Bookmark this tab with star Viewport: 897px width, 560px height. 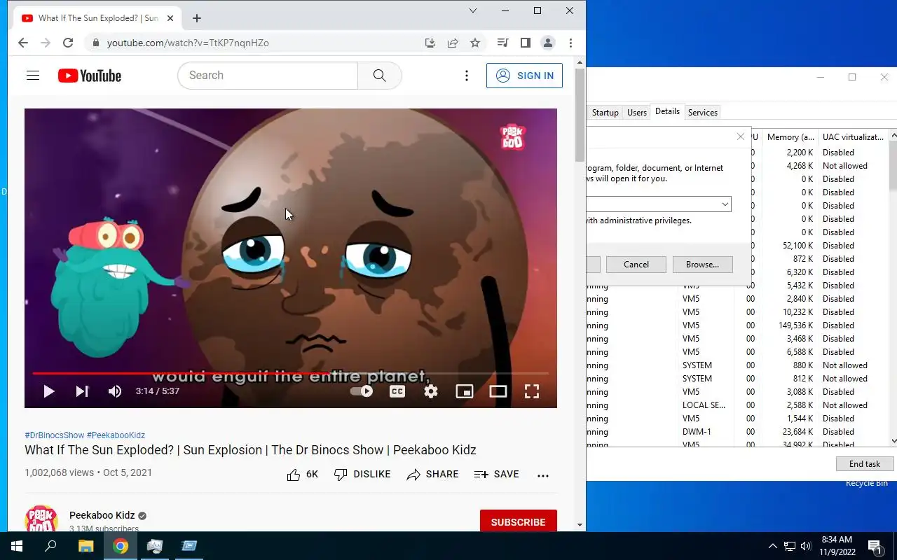(475, 43)
